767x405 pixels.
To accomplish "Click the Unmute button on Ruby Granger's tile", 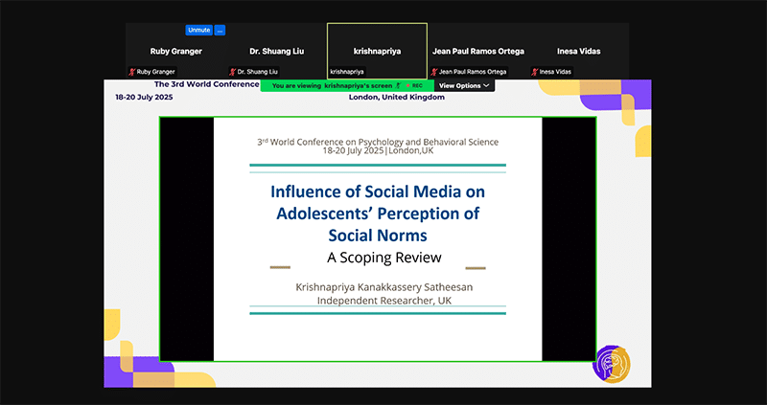I will 198,30.
